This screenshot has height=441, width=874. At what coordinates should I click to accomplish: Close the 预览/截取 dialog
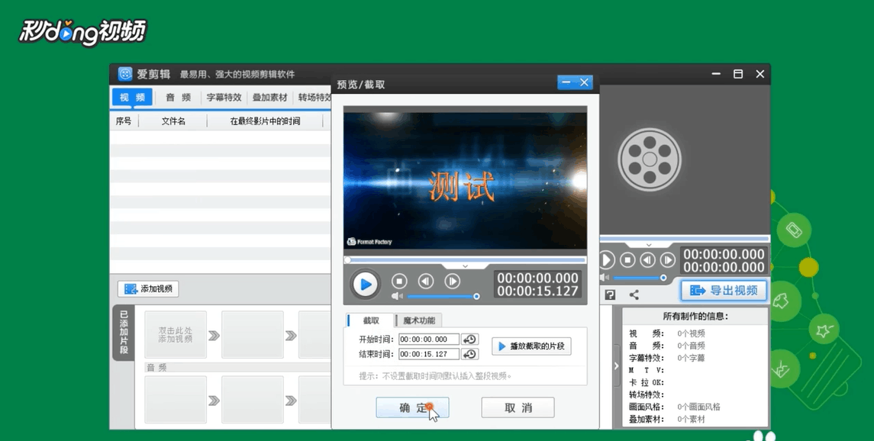[x=584, y=82]
